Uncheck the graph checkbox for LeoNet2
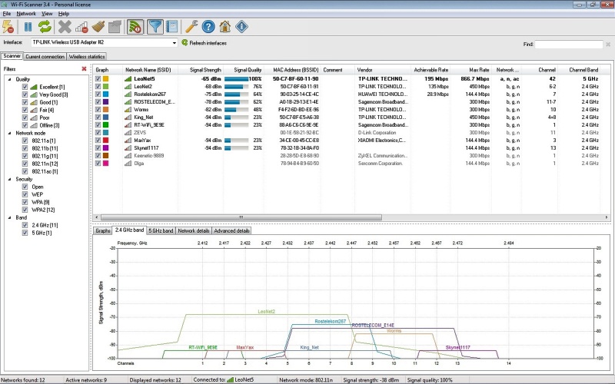615x384 pixels. [x=97, y=87]
